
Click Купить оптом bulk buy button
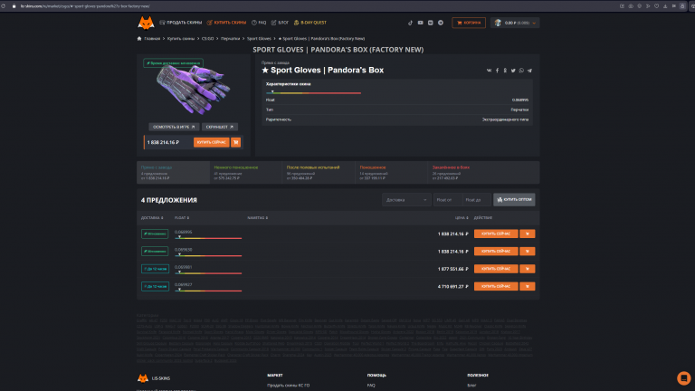tap(514, 200)
